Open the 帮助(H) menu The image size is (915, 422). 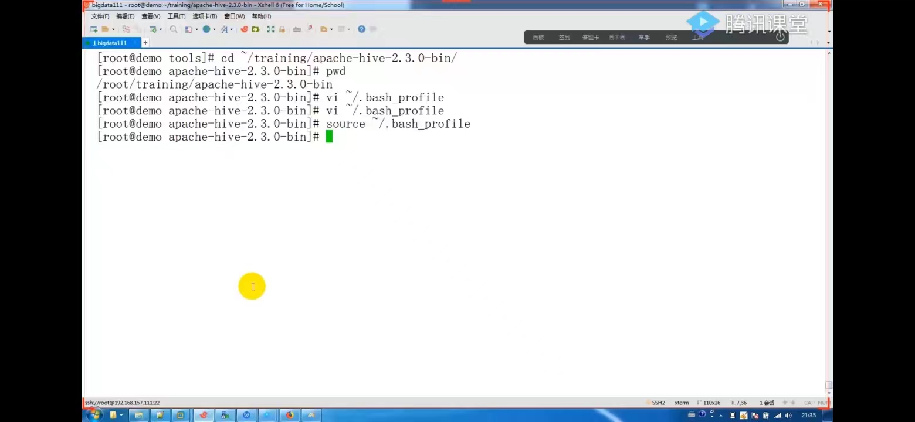click(x=261, y=16)
